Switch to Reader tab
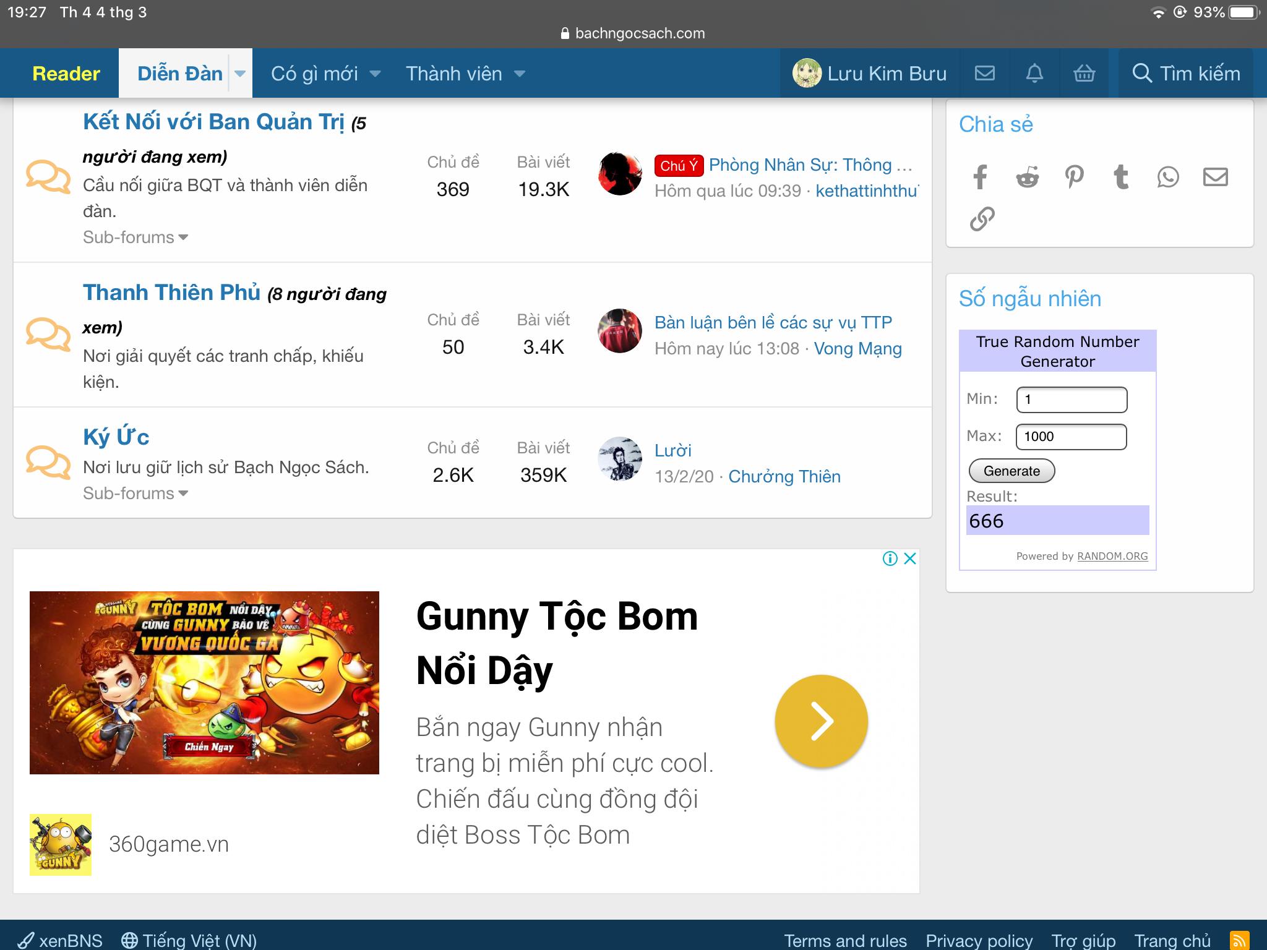Image resolution: width=1267 pixels, height=950 pixels. click(66, 74)
